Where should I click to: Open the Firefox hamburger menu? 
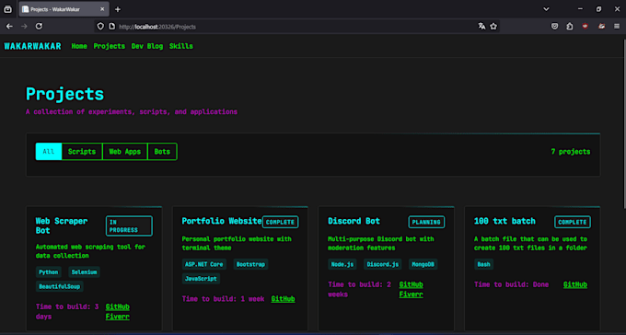[x=617, y=27]
